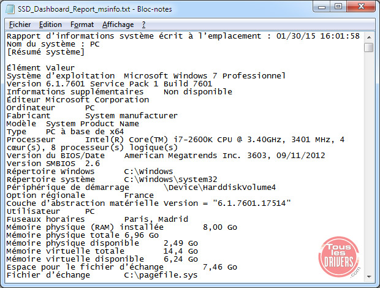Maximize the Bloc-notes window
Image resolution: width=380 pixels, height=288 pixels.
pos(338,7)
